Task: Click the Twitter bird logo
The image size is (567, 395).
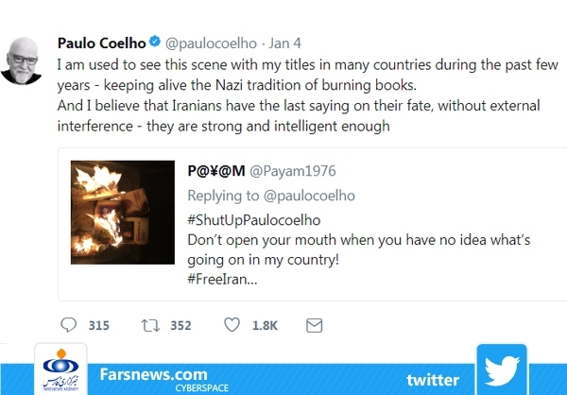Action: pyautogui.click(x=502, y=369)
